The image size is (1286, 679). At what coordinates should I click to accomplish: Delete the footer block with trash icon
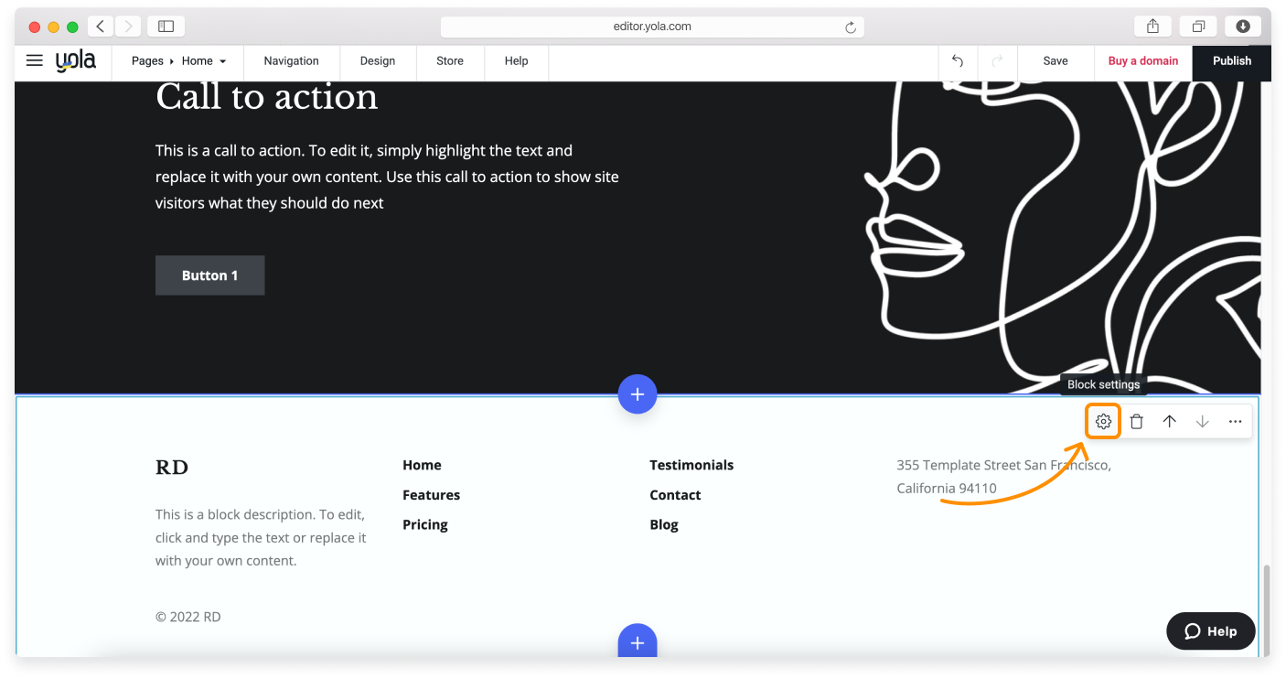(1136, 422)
